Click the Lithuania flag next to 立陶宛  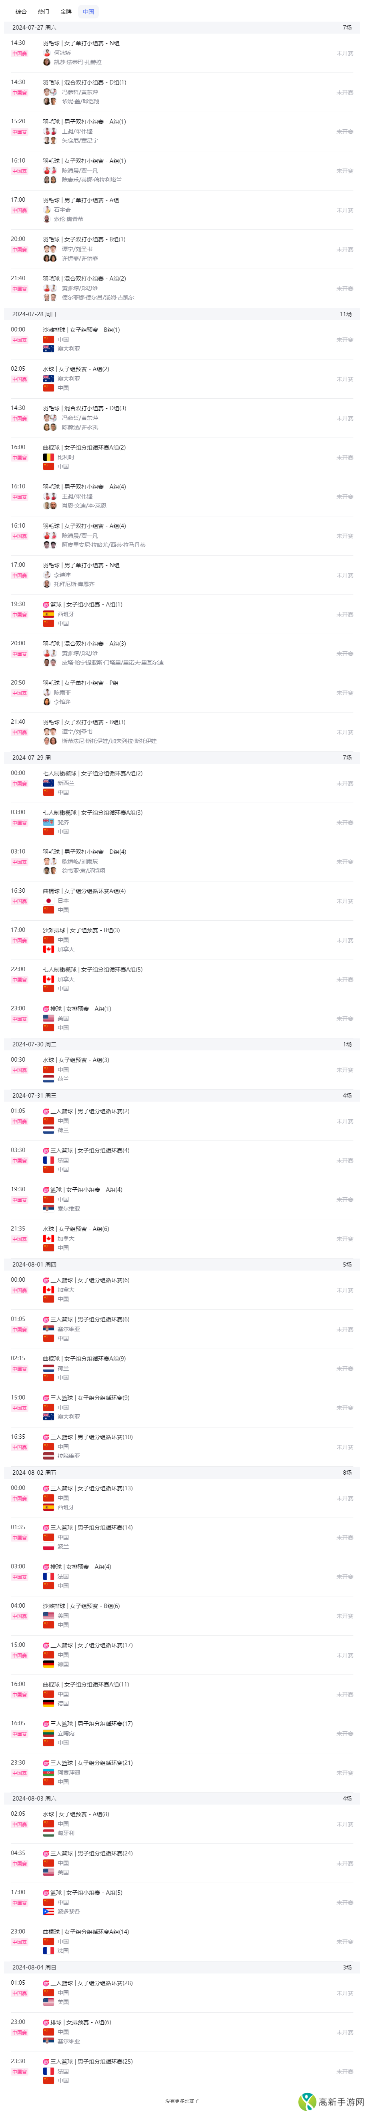(x=48, y=1733)
